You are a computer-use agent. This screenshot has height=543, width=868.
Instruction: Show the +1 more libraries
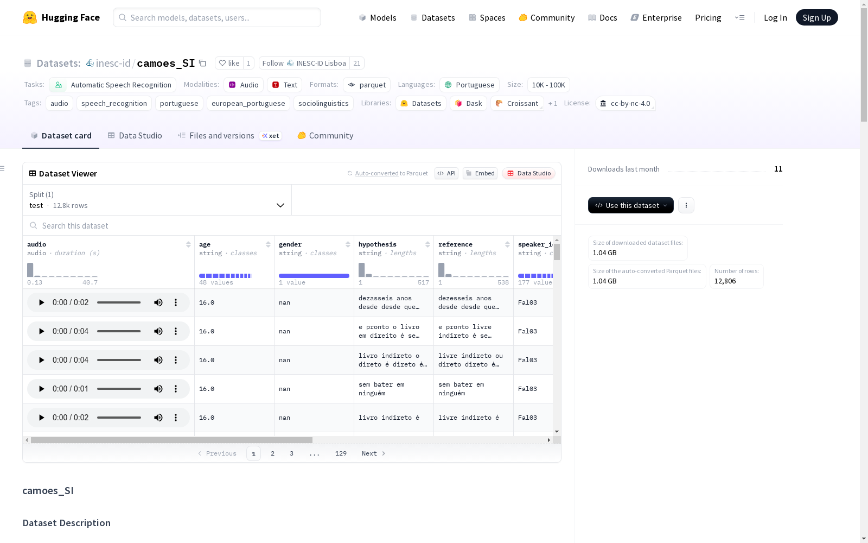[x=553, y=103]
